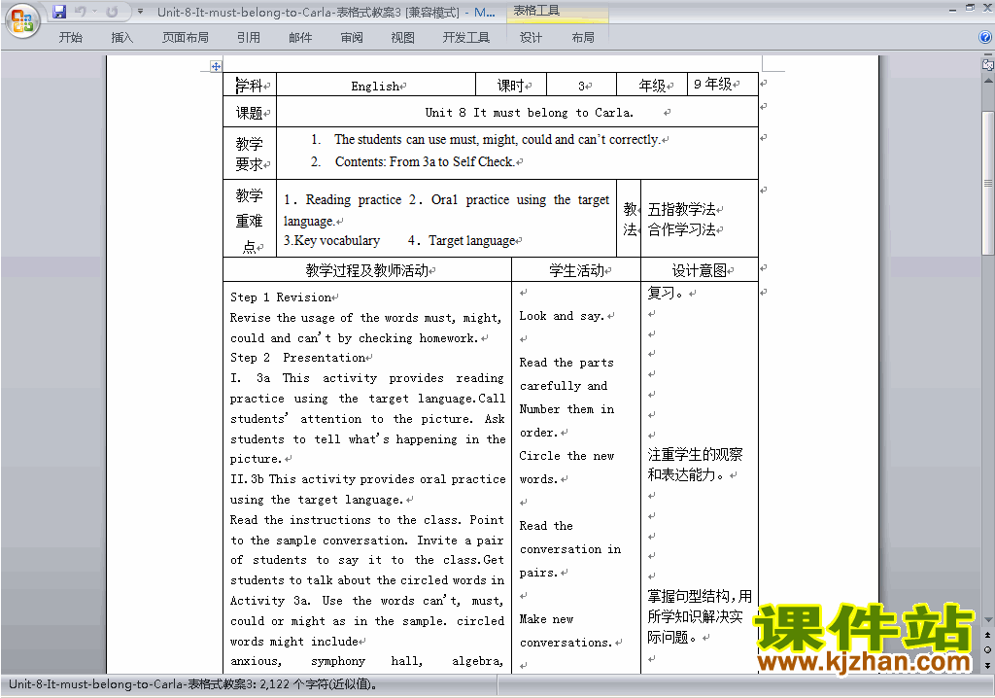The width and height of the screenshot is (995, 698).
Task: Click 'Step 2 Presentation' line
Action: pos(298,358)
